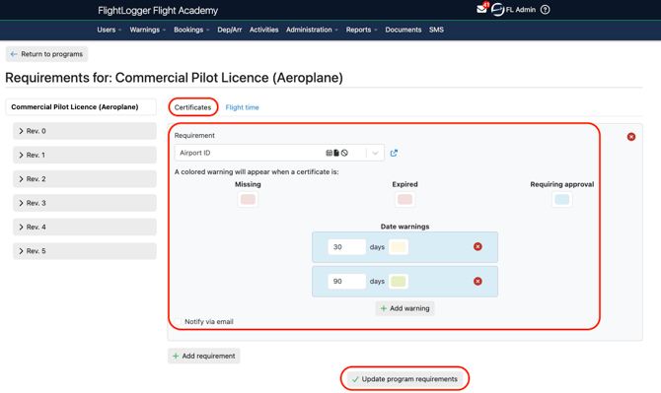
Task: Expand the Rev. 0 revision
Action: tap(85, 131)
